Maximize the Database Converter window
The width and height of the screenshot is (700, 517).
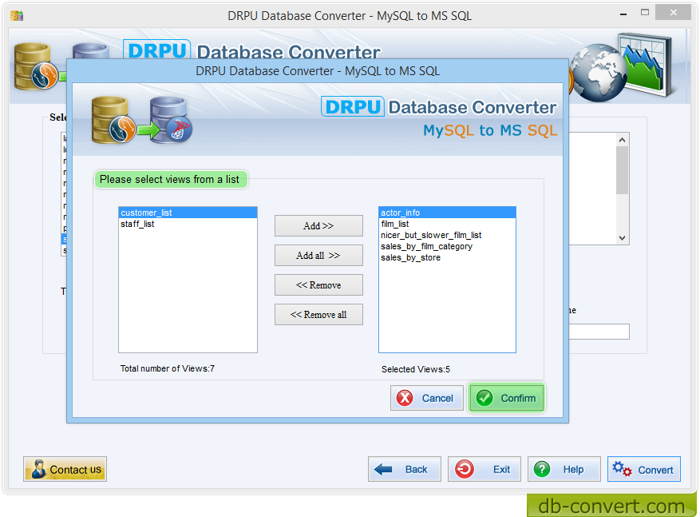[x=645, y=13]
